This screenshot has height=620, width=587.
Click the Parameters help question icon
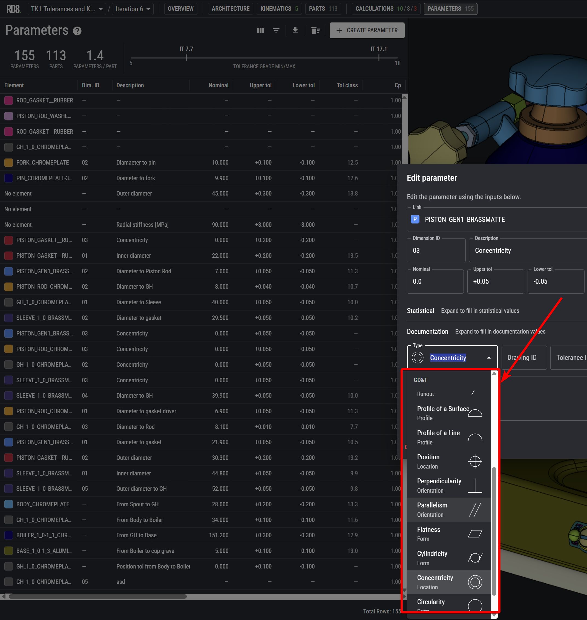[77, 31]
